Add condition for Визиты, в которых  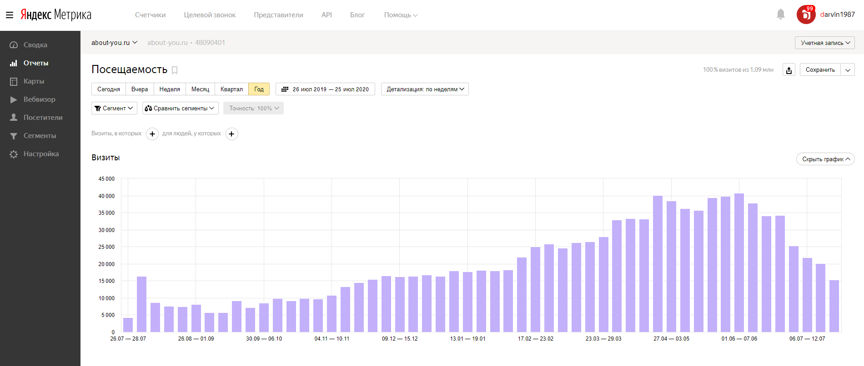click(152, 134)
